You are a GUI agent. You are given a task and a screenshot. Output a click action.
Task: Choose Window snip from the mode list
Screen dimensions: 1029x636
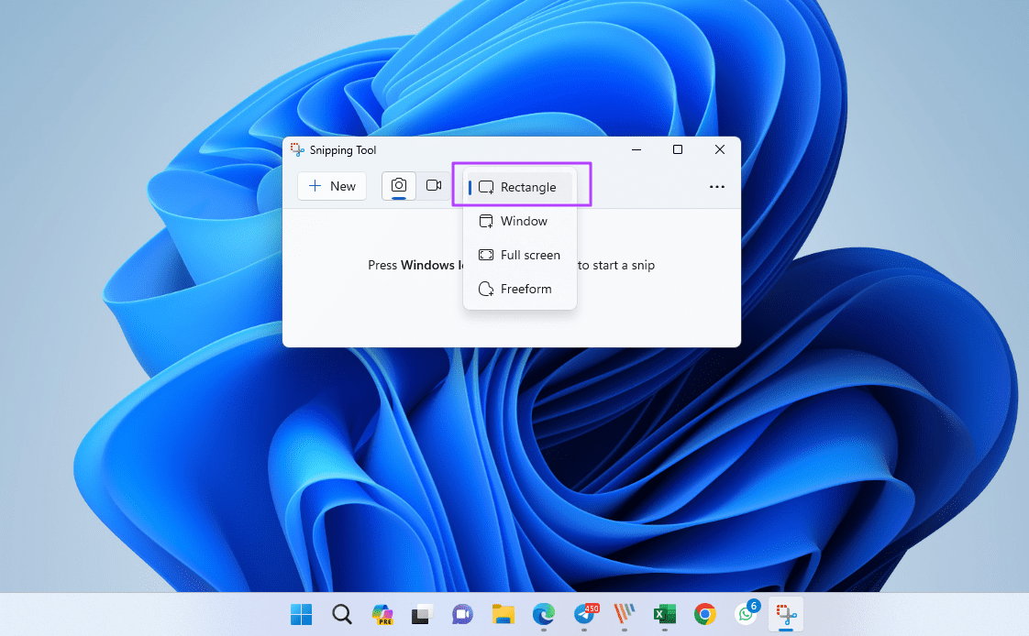pos(519,221)
